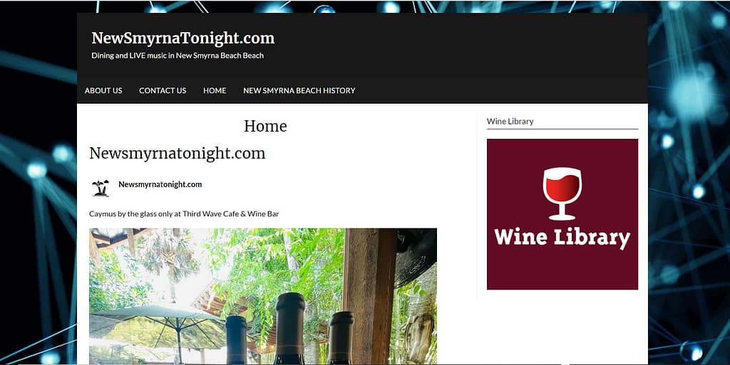Open the NEW SMYRNA BEACH HISTORY page
Screen dimensions: 730x365
coord(299,90)
